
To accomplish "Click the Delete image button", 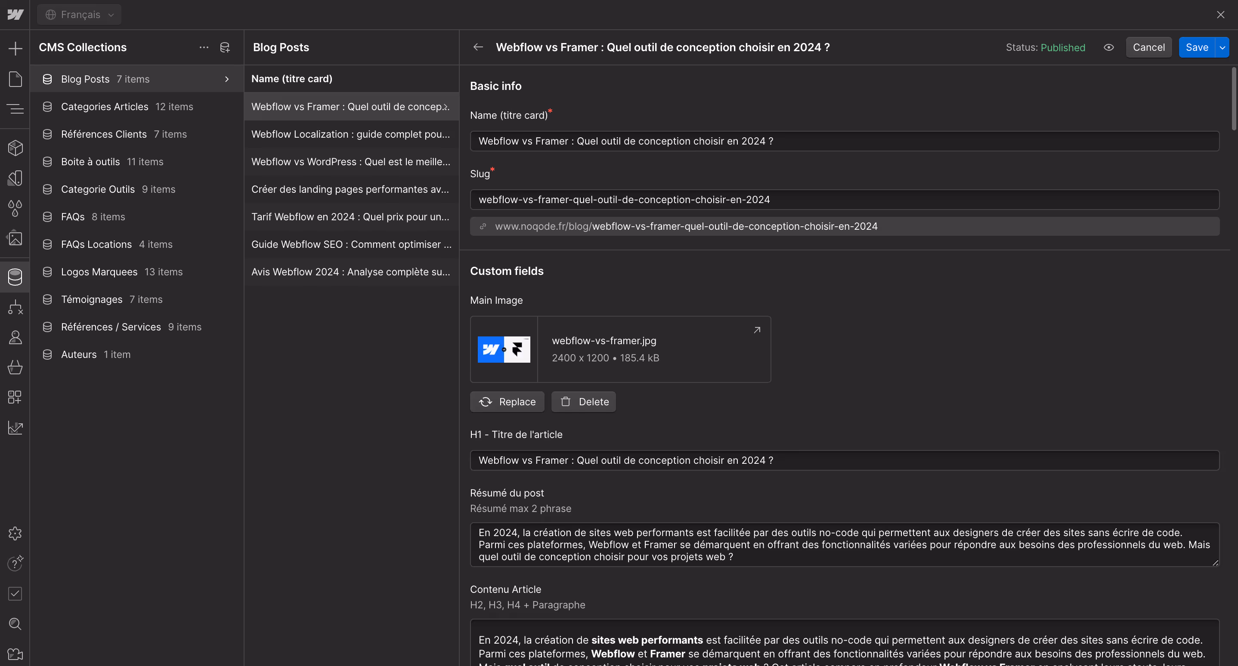I will tap(583, 401).
